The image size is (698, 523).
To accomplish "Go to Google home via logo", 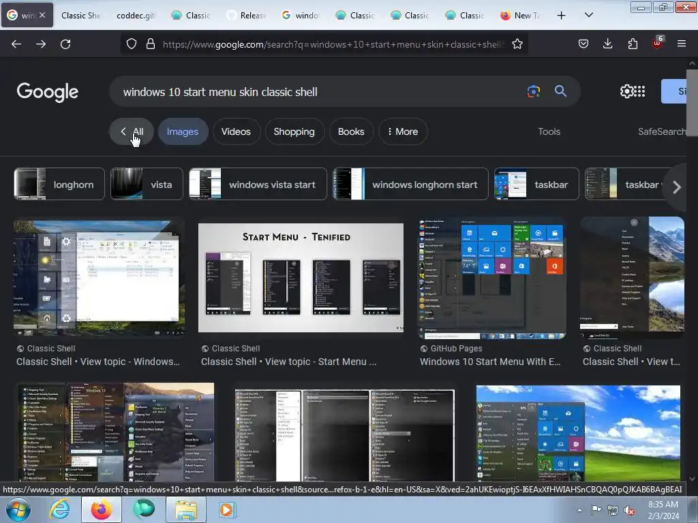I will coord(48,92).
